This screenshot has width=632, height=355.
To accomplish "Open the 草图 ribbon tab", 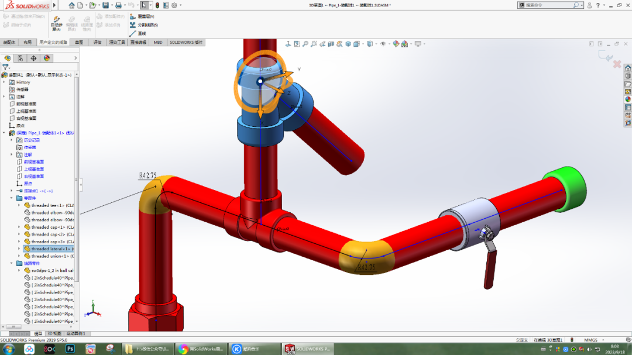I will click(79, 42).
